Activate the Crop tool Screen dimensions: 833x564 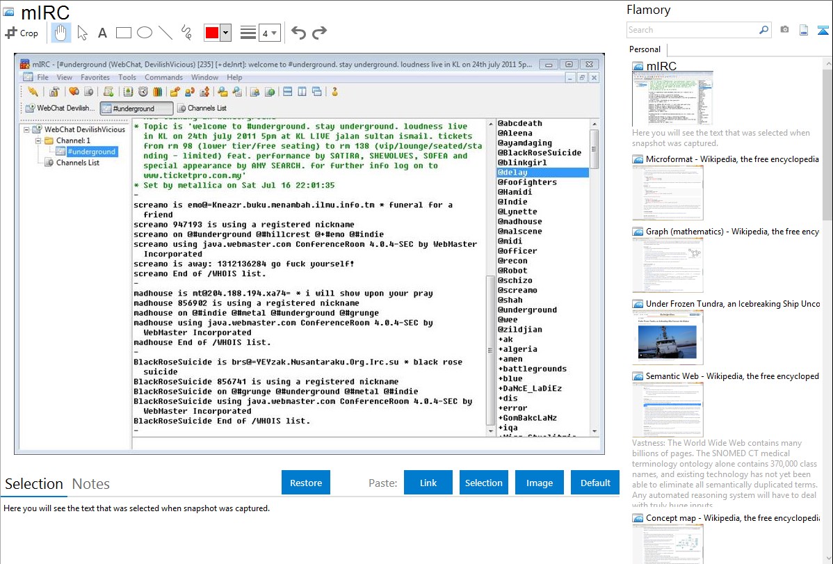pyautogui.click(x=22, y=33)
